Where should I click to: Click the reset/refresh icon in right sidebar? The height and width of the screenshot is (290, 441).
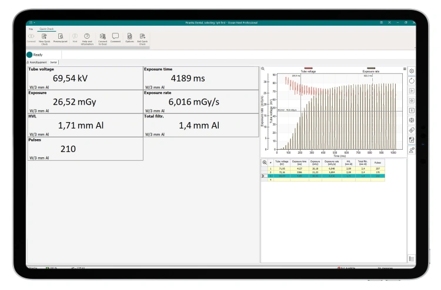[412, 81]
